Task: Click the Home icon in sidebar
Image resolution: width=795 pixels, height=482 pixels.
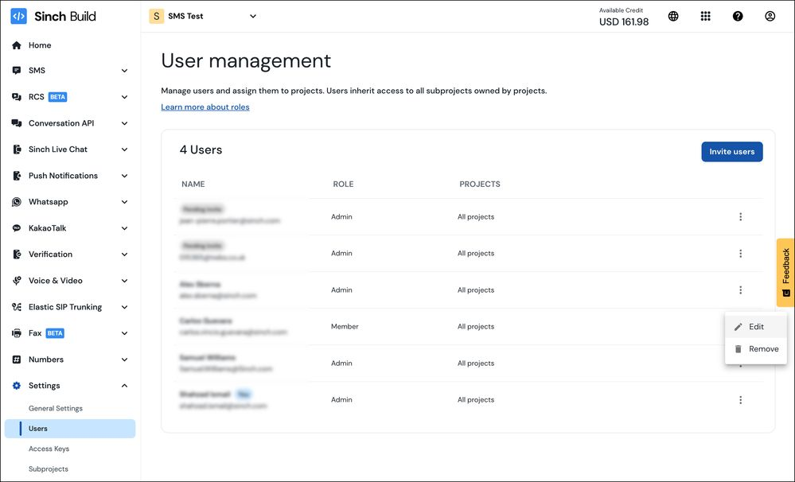Action: (x=17, y=45)
